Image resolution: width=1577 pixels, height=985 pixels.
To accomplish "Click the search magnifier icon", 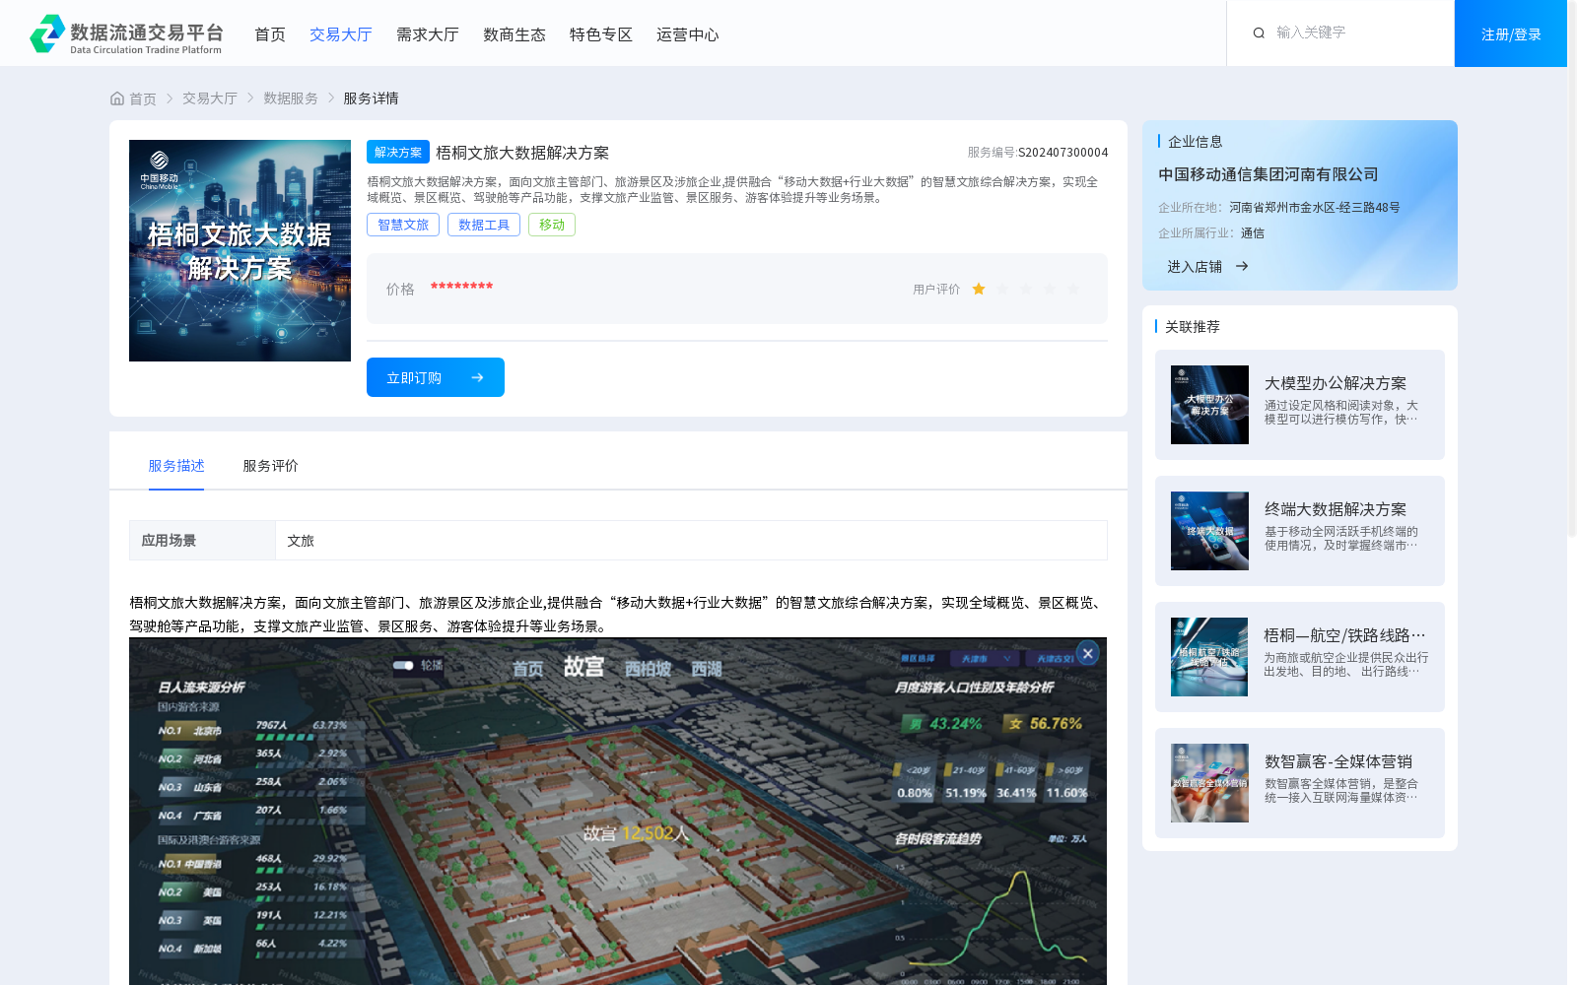I will pos(1259,33).
